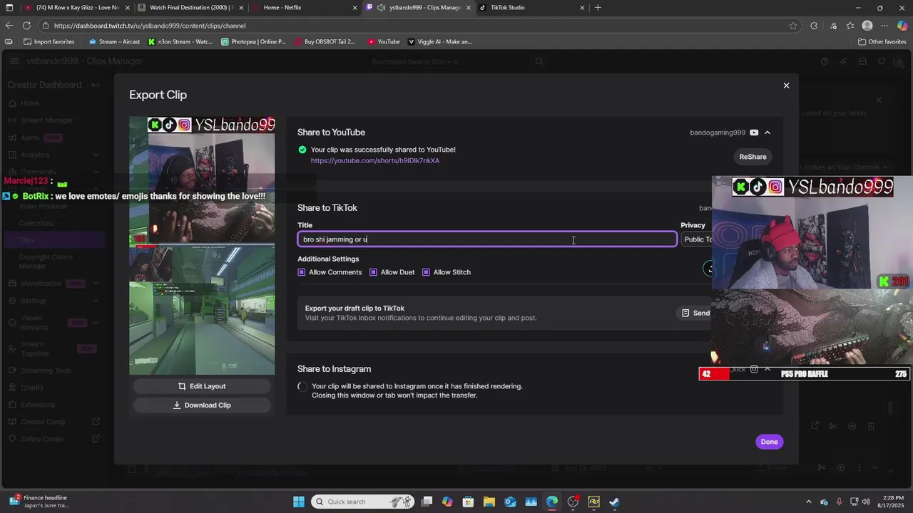Open the Favorites hub icon
The width and height of the screenshot is (913, 513).
(x=850, y=26)
